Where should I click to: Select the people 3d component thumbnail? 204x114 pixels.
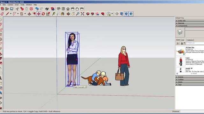tap(181, 70)
